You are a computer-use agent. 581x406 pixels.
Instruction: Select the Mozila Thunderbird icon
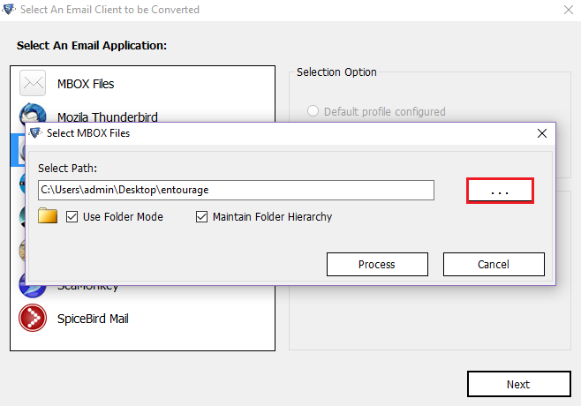33,113
